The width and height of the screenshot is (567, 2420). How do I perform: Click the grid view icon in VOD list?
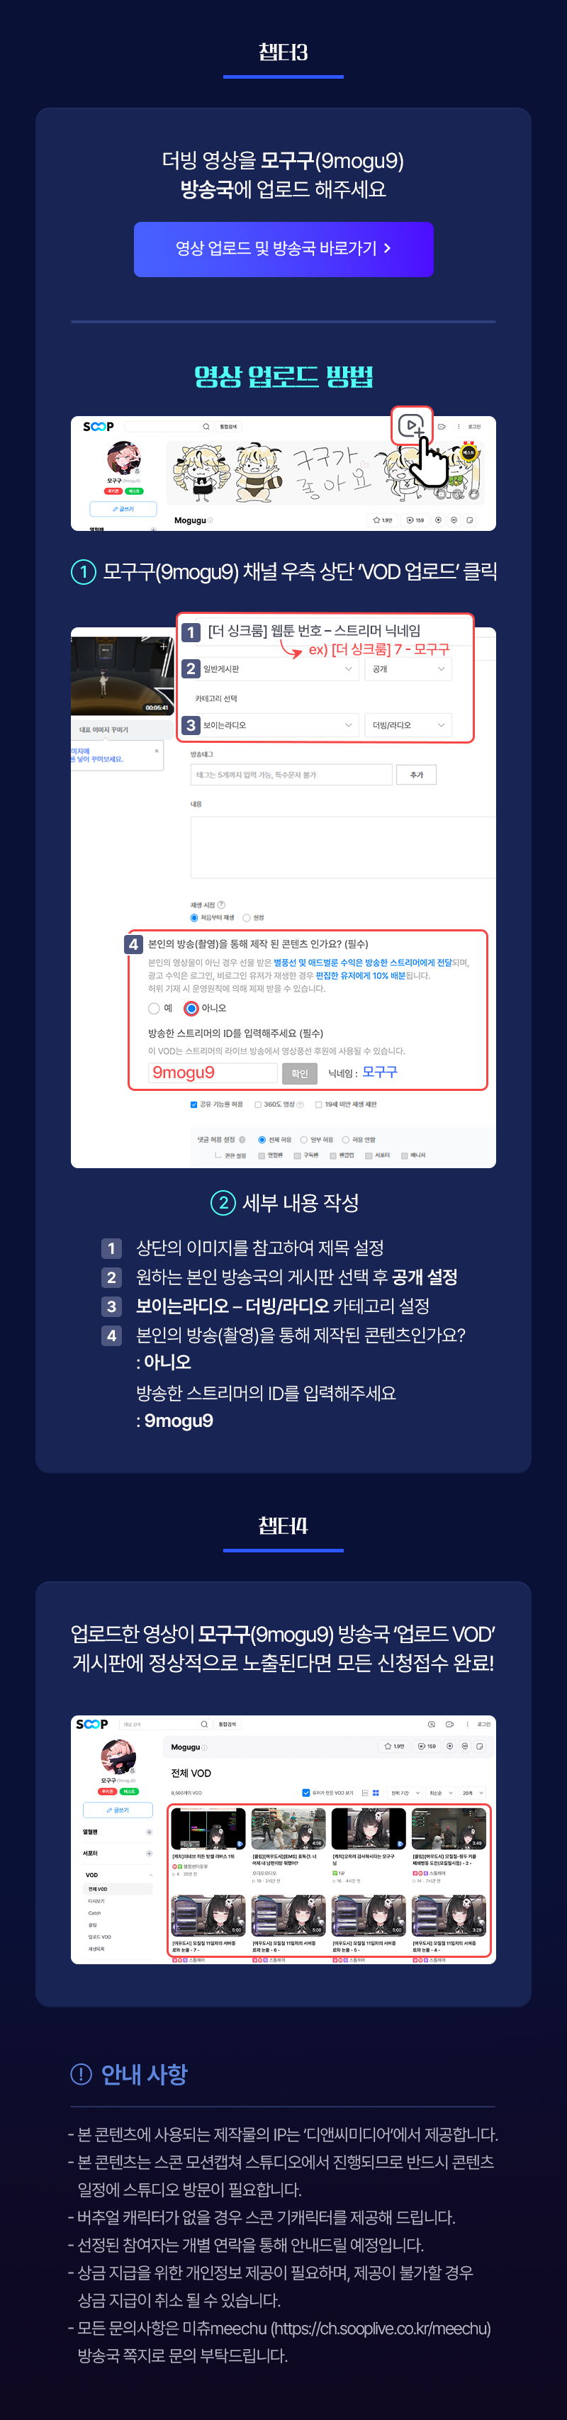pos(376,1793)
